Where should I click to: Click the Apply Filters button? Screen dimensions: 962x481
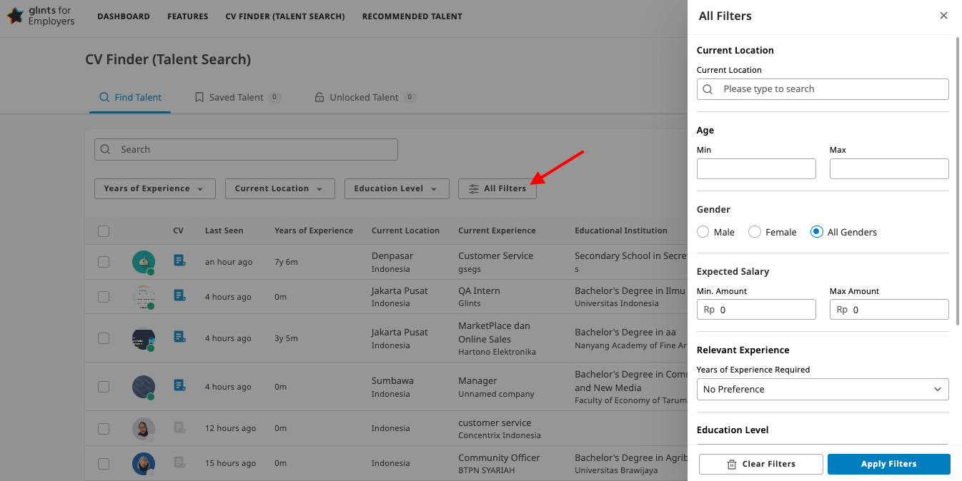(x=888, y=464)
